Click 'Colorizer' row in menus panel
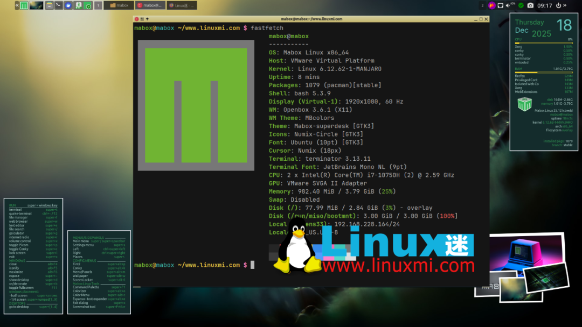Screen dimensions: 582x327 [x=99, y=291]
